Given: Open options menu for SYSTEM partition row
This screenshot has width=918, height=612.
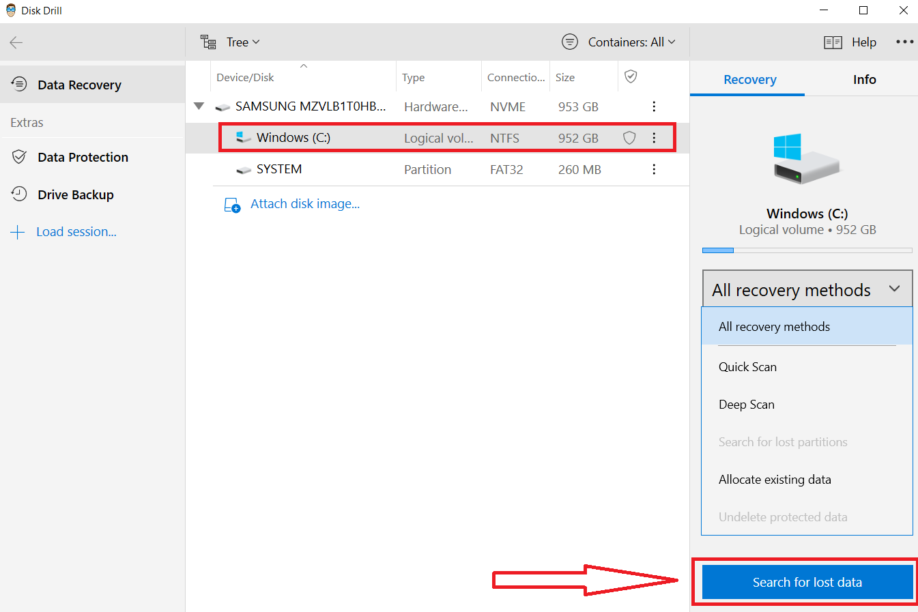Looking at the screenshot, I should tap(654, 169).
